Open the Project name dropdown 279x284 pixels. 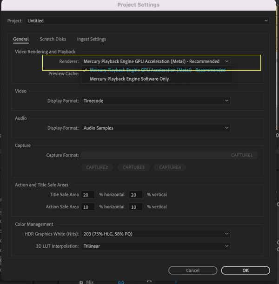tap(147, 21)
